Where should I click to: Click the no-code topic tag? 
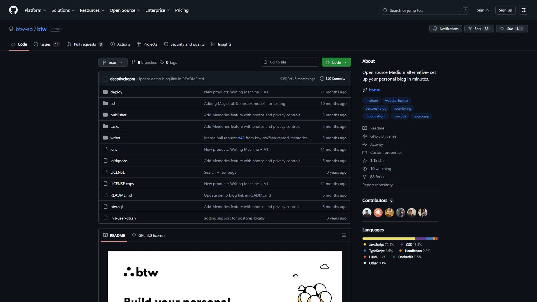[x=400, y=116]
